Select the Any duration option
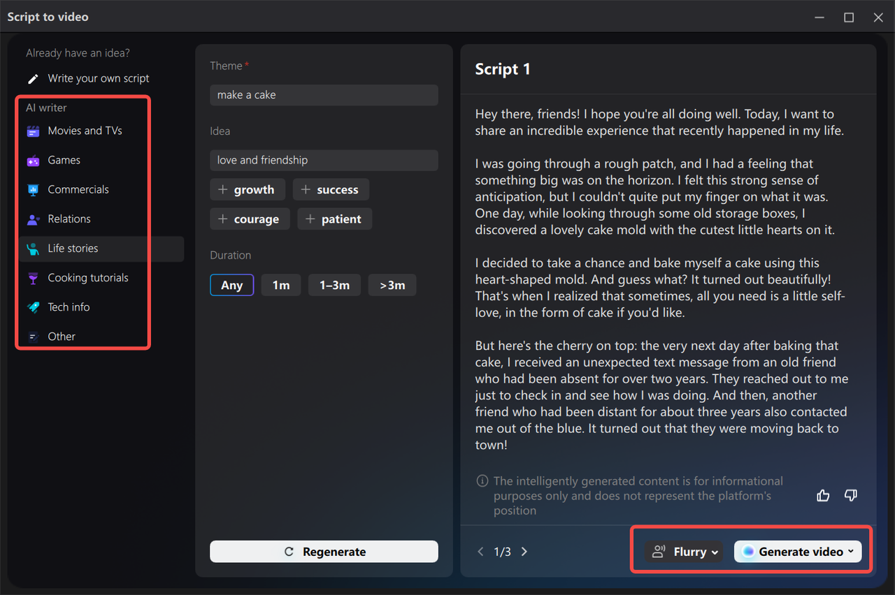 point(231,284)
